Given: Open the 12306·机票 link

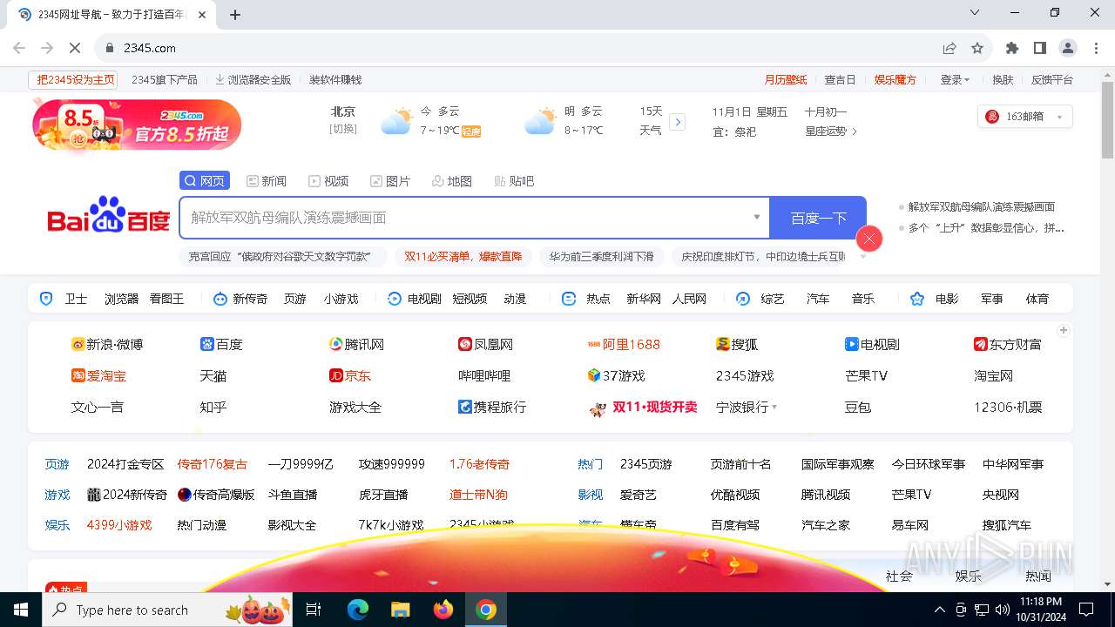Looking at the screenshot, I should pyautogui.click(x=1008, y=407).
